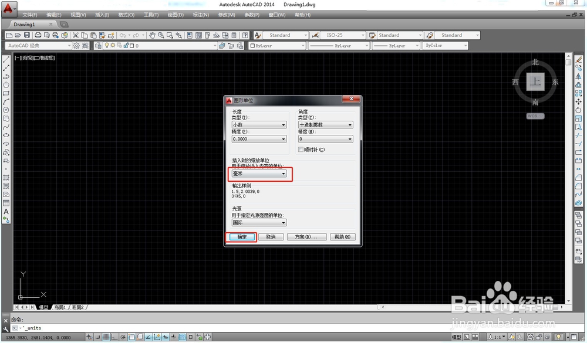The width and height of the screenshot is (587, 343).
Task: Select the Line draw tool
Action: 6,59
